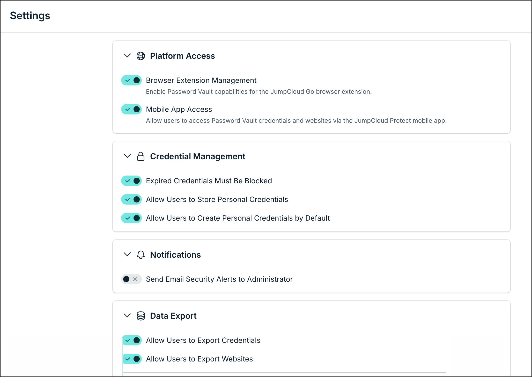Viewport: 532px width, 377px height.
Task: Click 'Enable Password Vault capabilities' description text
Action: 259,92
